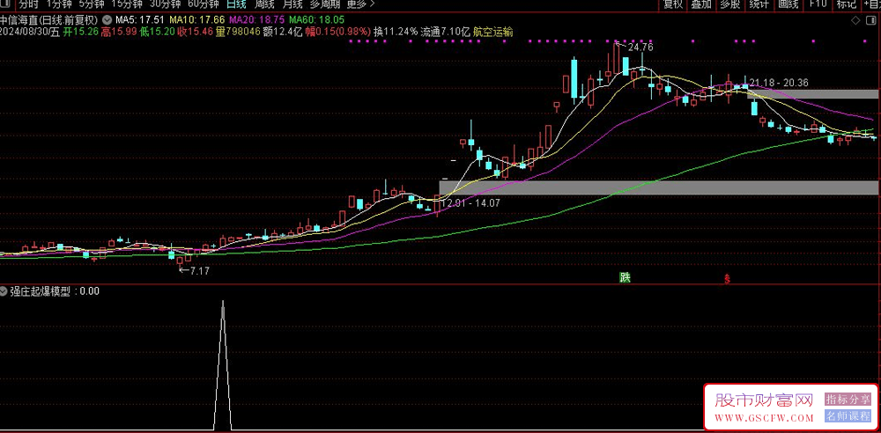Click the 幅0.15(0.98%) change value
Viewport: 881px width, 433px height.
337,32
